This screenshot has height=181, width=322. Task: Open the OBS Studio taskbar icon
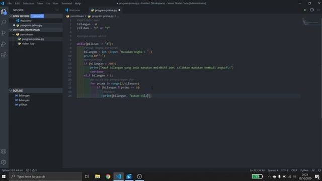(139, 176)
